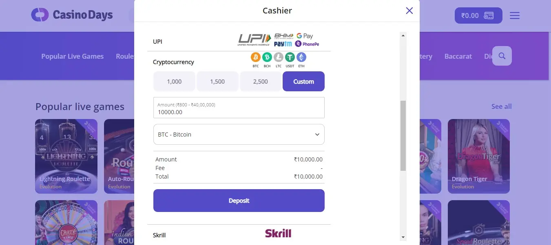Click the search magnifier icon
Image resolution: width=551 pixels, height=245 pixels.
(502, 56)
